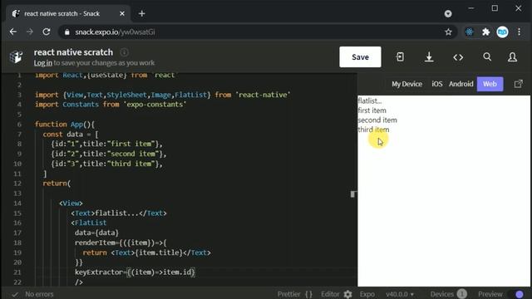Image resolution: width=532 pixels, height=299 pixels.
Task: Open a new browser tab
Action: (142, 13)
